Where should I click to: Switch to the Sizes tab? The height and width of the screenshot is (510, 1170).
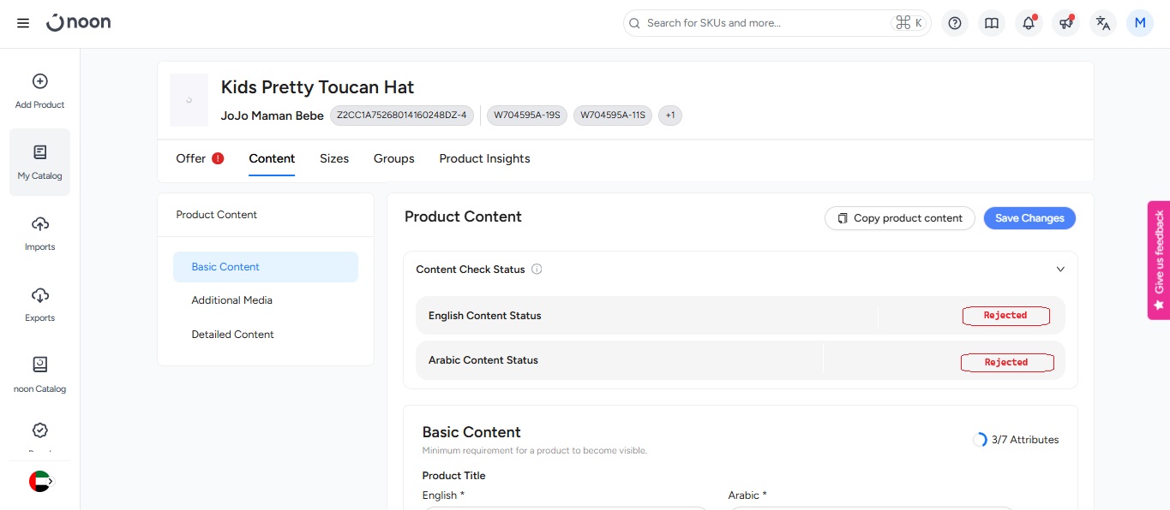click(334, 158)
